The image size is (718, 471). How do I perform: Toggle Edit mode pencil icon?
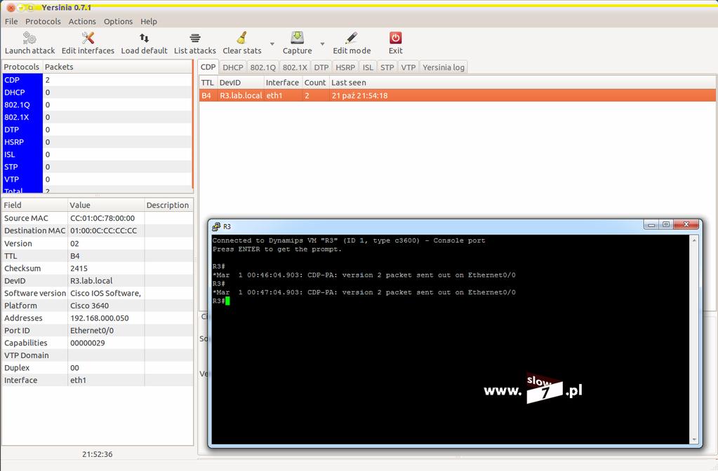click(352, 38)
